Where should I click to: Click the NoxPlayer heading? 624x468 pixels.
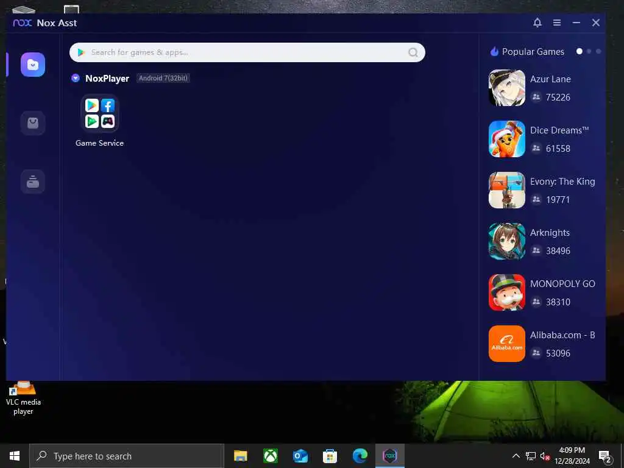click(107, 79)
